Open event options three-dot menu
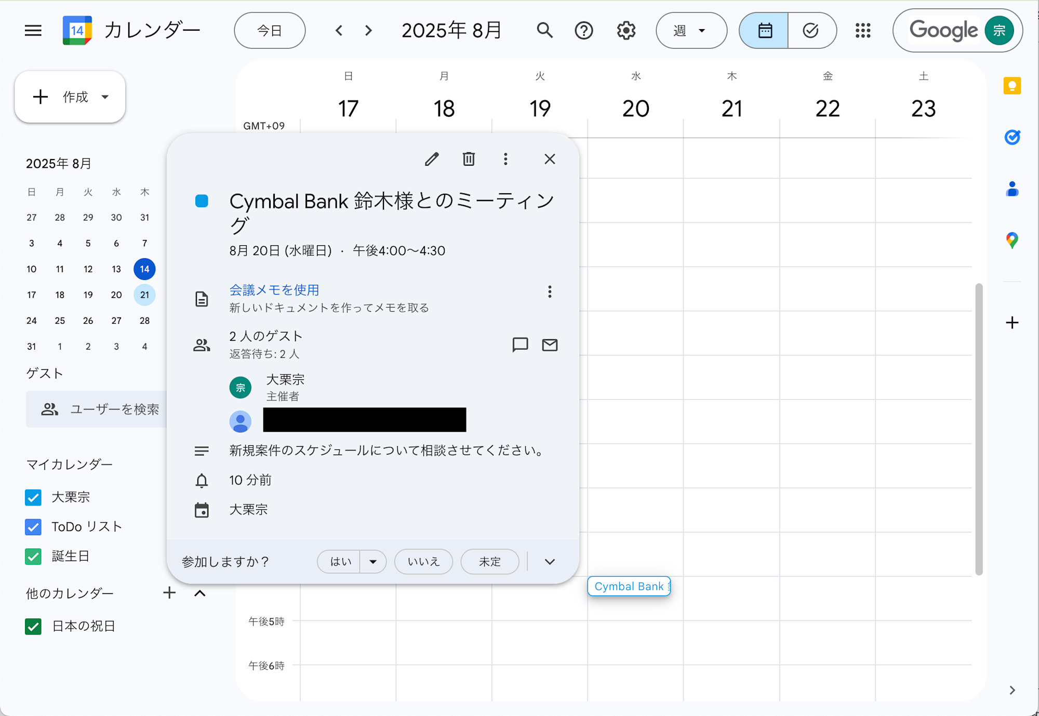The width and height of the screenshot is (1039, 716). coord(505,159)
